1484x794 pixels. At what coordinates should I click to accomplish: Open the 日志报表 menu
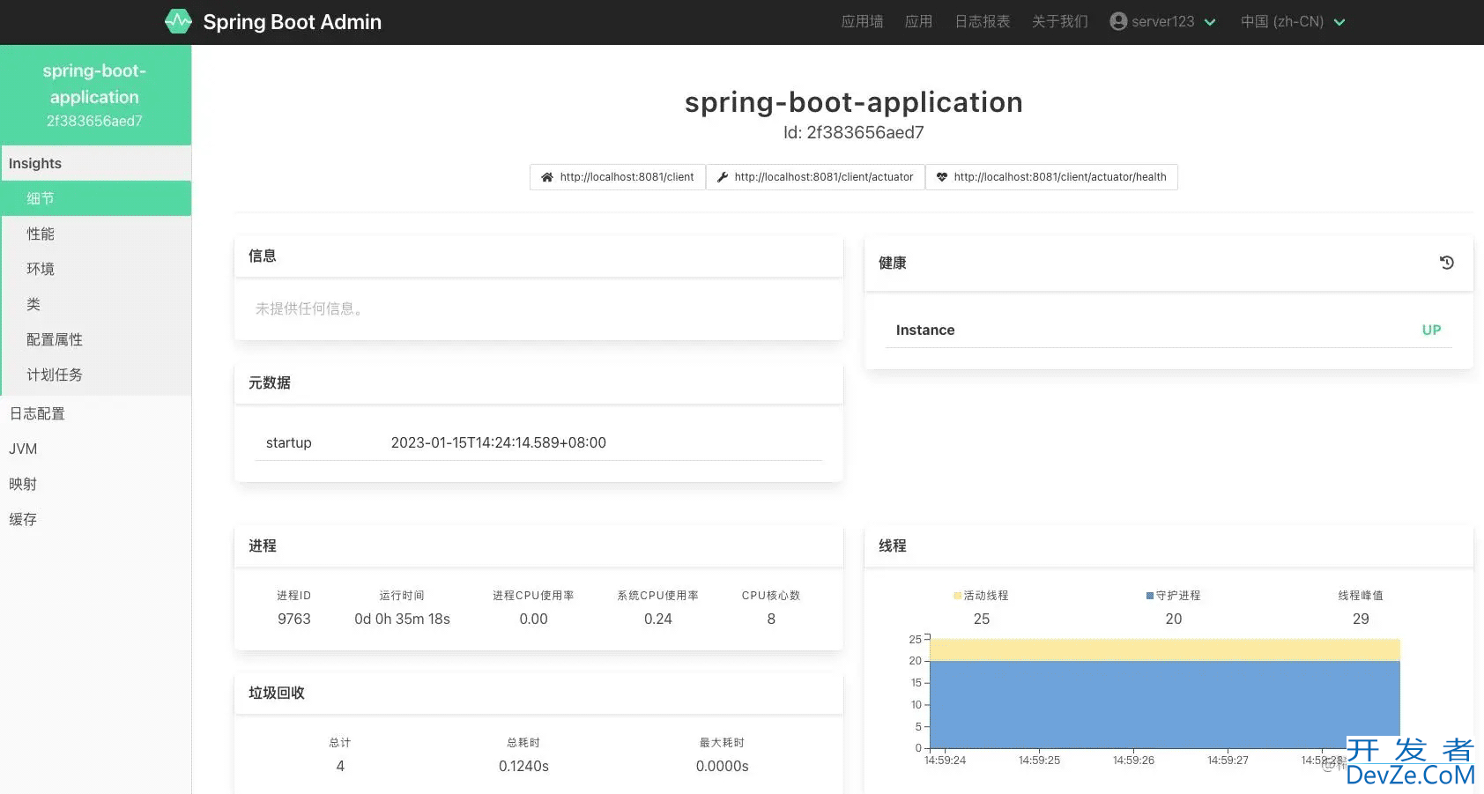[982, 22]
